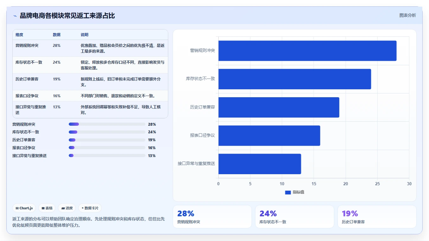The width and height of the screenshot is (429, 241).
Task: Open the 24% 库存状态不一致 data card
Action: 295,217
